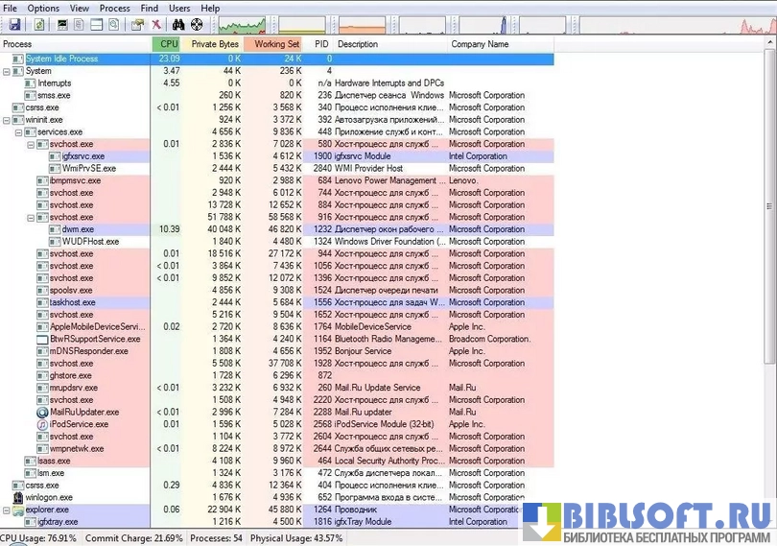
Task: Toggle the Show Lower Pane toolbar button
Action: pos(97,25)
